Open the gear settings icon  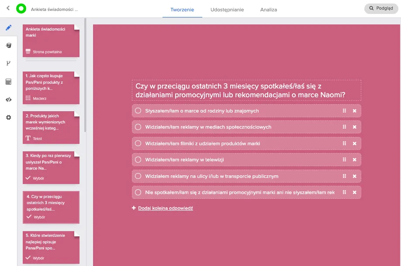click(8, 117)
